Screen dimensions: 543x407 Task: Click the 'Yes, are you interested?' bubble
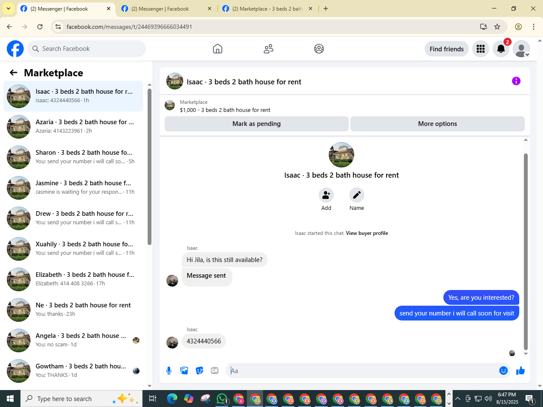(481, 298)
